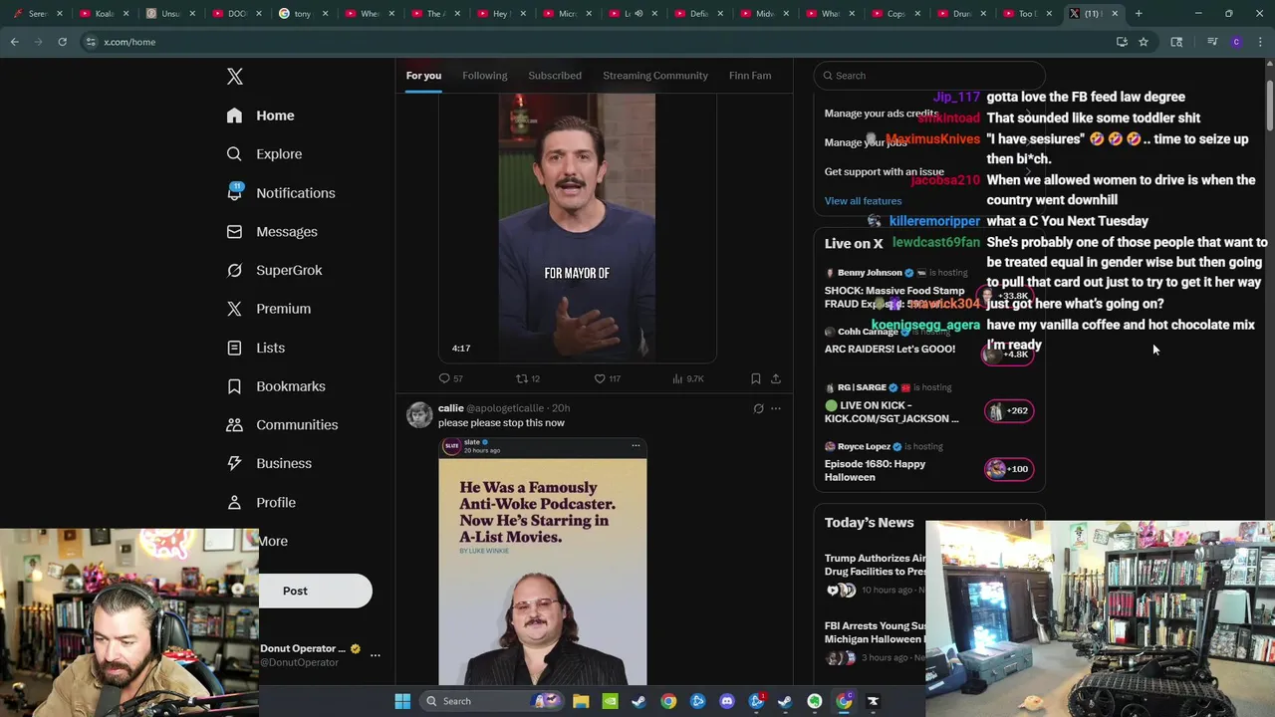The height and width of the screenshot is (717, 1275).
Task: Open more options on callie's post
Action: pos(776,408)
